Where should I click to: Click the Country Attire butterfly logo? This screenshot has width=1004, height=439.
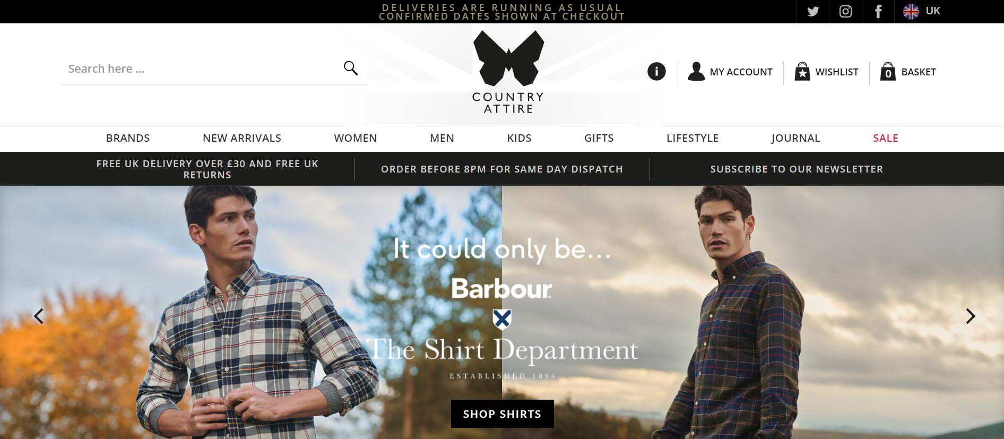point(508,72)
